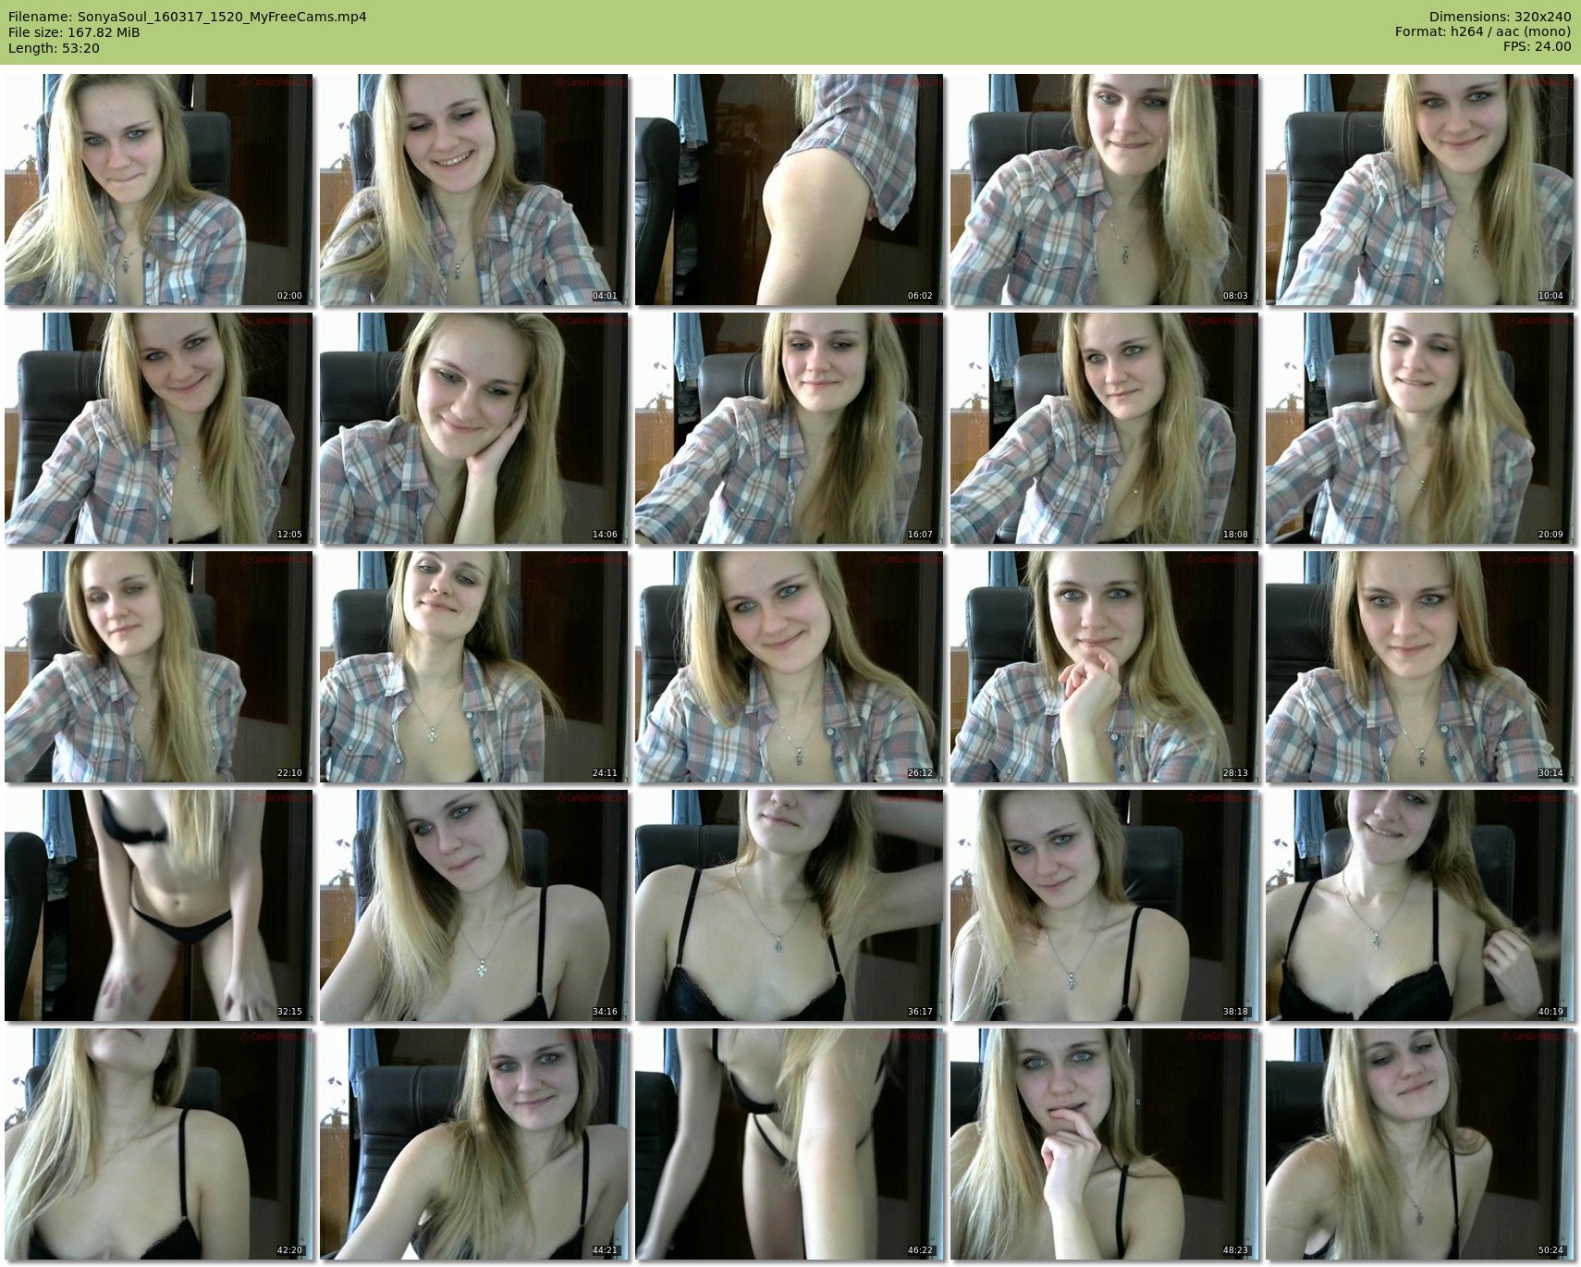Click the frame timestamped 48:23
The image size is (1581, 1267).
1104,1144
